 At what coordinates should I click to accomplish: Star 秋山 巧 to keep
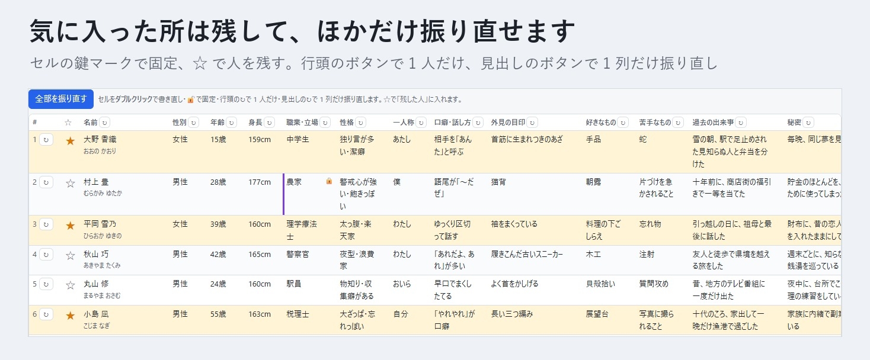point(71,255)
